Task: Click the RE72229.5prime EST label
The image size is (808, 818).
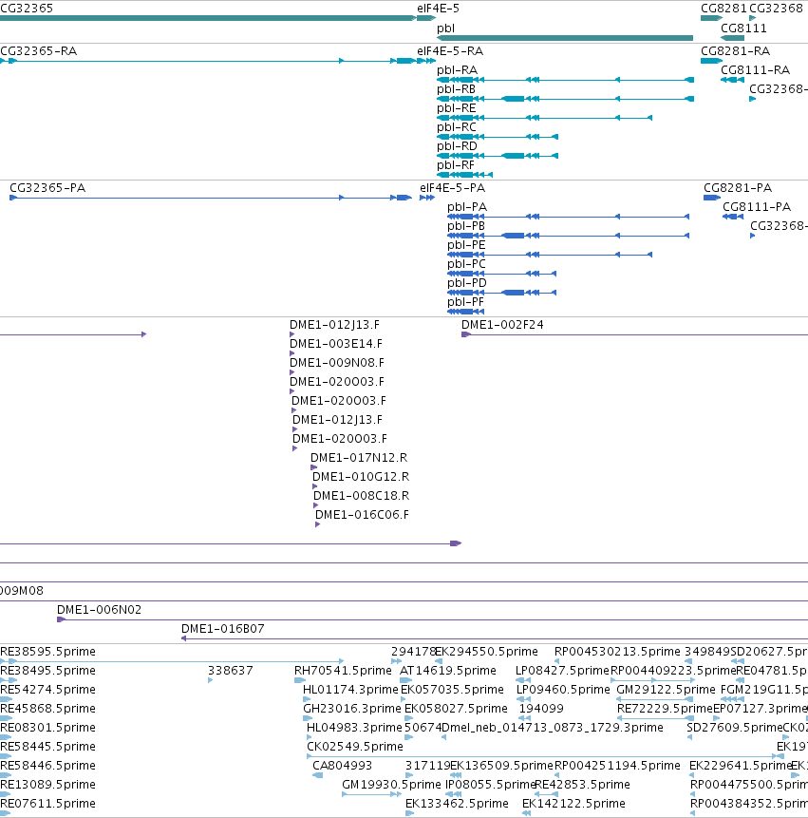Action: 665,709
